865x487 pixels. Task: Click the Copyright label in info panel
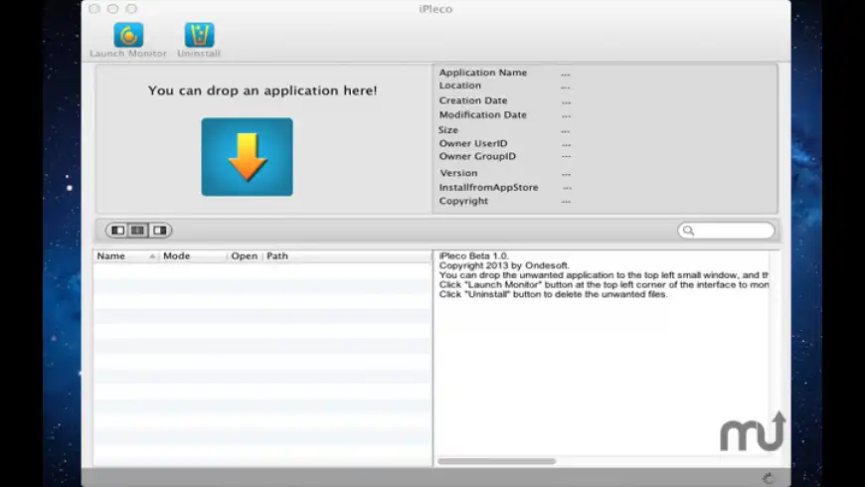point(463,201)
